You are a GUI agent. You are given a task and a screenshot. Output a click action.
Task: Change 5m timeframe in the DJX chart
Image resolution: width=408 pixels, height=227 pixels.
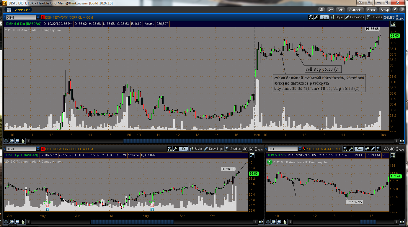point(359,149)
